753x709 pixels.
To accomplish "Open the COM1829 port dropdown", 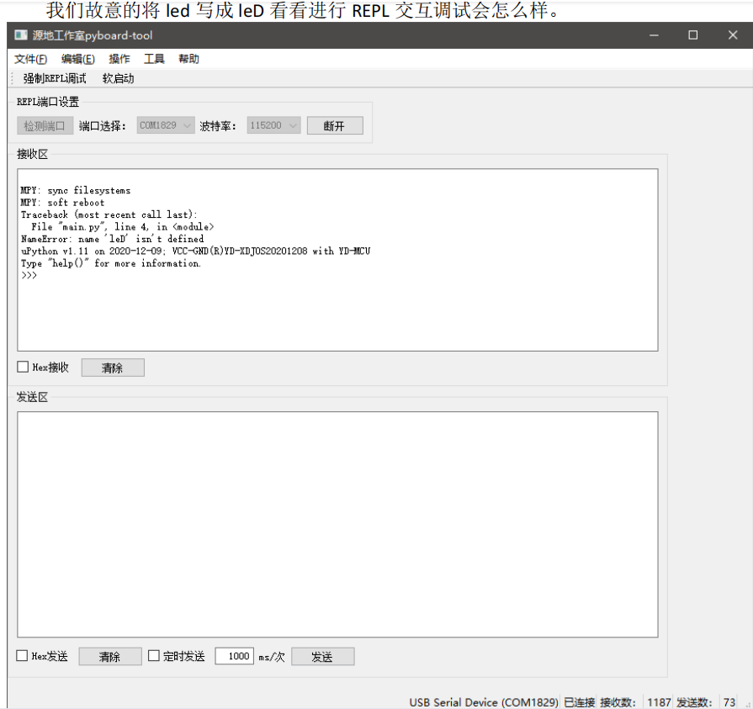I will click(166, 125).
